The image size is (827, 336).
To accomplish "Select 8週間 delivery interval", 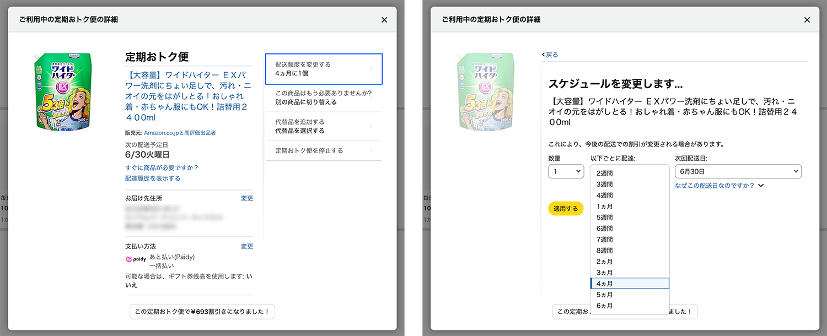I will pos(630,250).
